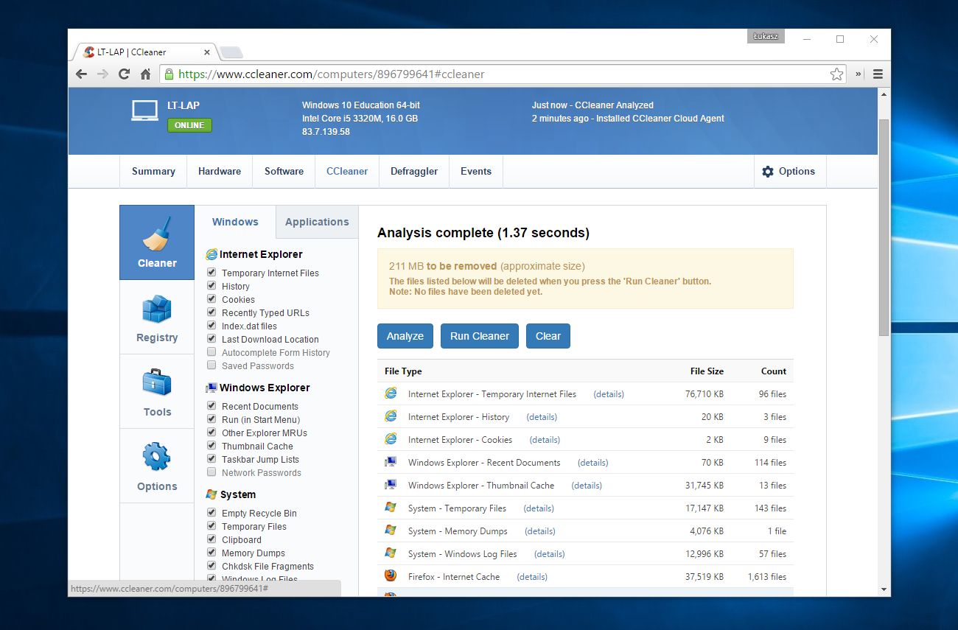Viewport: 958px width, 630px height.
Task: Open the Events tab
Action: click(476, 171)
